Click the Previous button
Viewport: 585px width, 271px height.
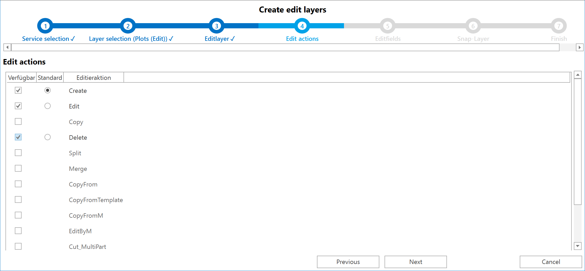point(348,262)
